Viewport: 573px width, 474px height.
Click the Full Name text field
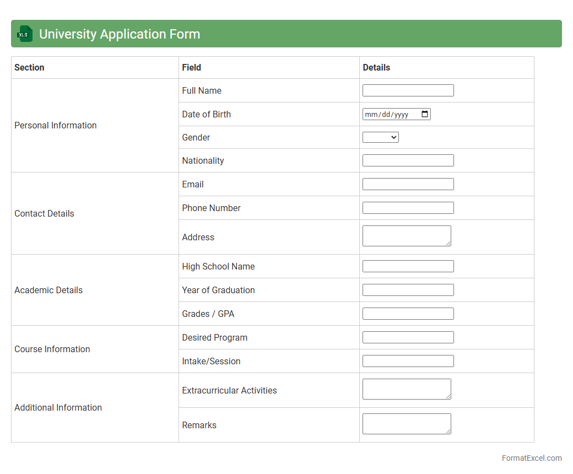pyautogui.click(x=408, y=90)
